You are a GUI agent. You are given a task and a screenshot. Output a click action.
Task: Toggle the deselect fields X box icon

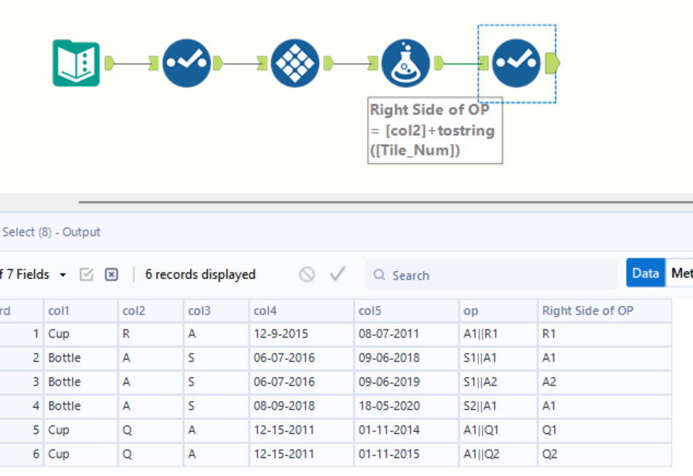coord(111,275)
